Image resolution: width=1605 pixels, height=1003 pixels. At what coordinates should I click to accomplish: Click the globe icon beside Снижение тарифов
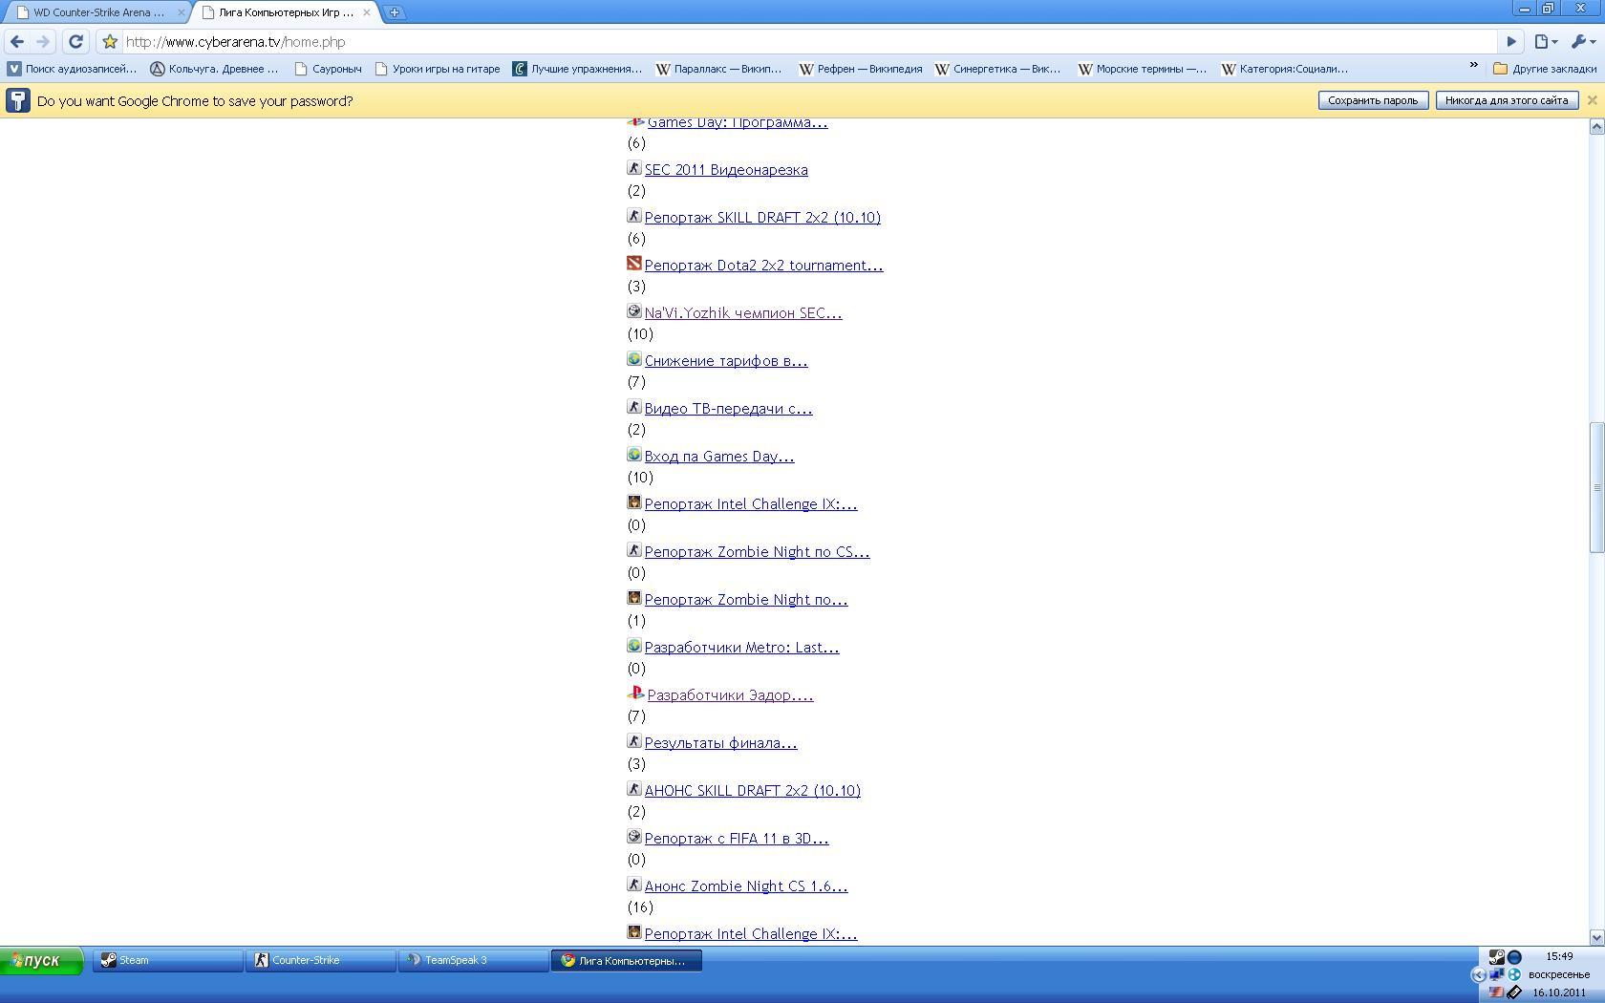pos(634,358)
